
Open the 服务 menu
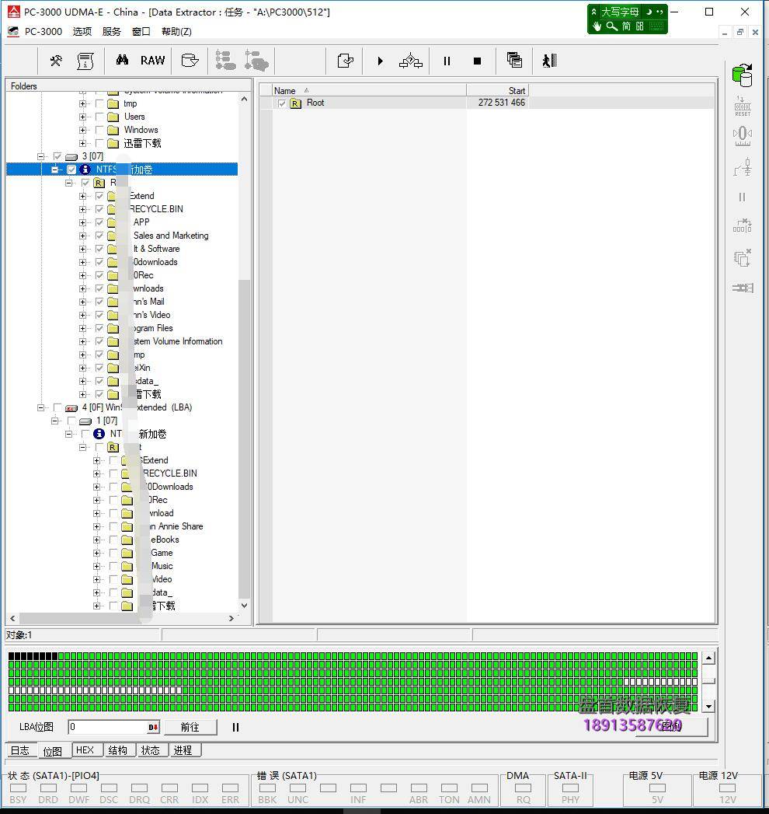(112, 31)
